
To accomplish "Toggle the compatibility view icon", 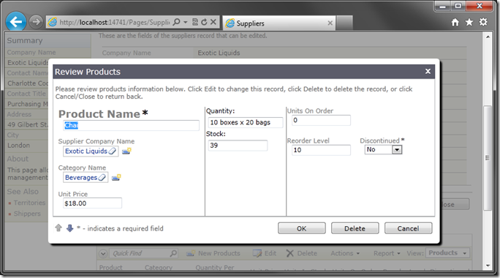I will tap(195, 22).
